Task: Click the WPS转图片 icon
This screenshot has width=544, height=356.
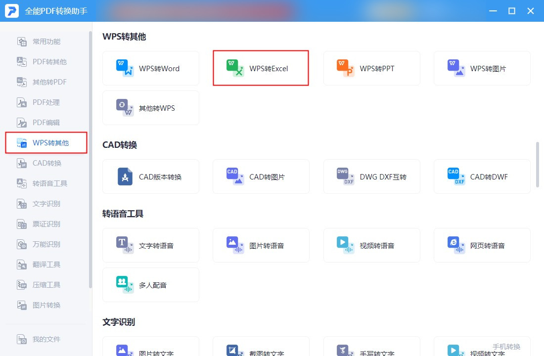Action: [456, 68]
